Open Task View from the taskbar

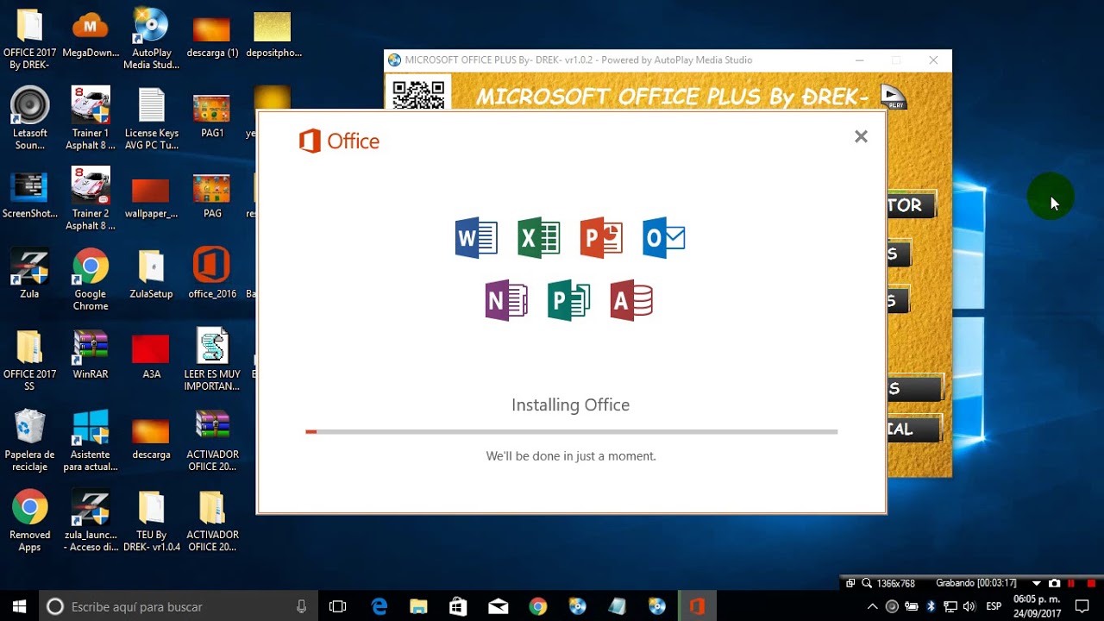point(337,606)
